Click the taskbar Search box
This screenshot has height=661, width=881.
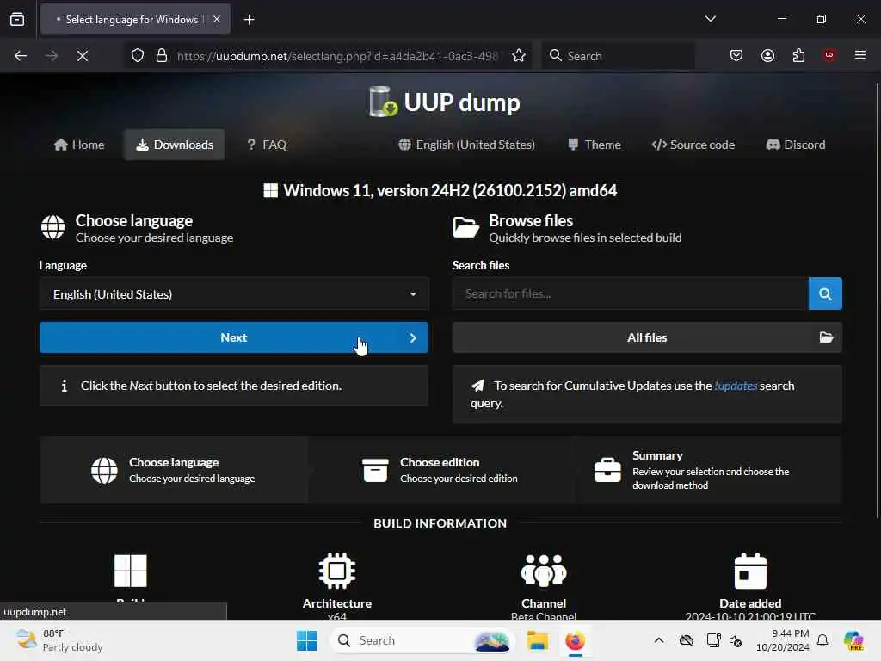(422, 640)
